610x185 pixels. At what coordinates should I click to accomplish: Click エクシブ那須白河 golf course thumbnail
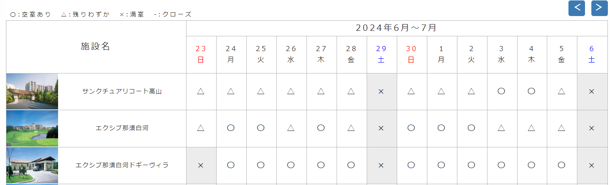[x=32, y=128]
